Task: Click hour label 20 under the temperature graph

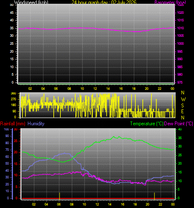Action: [147, 204]
